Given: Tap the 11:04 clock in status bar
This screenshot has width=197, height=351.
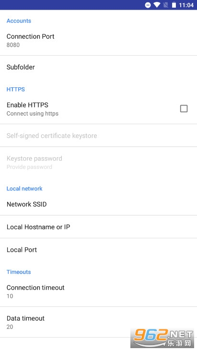Looking at the screenshot, I should coord(186,5).
